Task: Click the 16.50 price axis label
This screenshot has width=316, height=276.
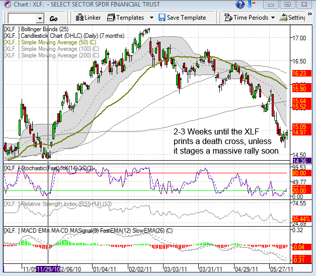Action: pyautogui.click(x=299, y=61)
